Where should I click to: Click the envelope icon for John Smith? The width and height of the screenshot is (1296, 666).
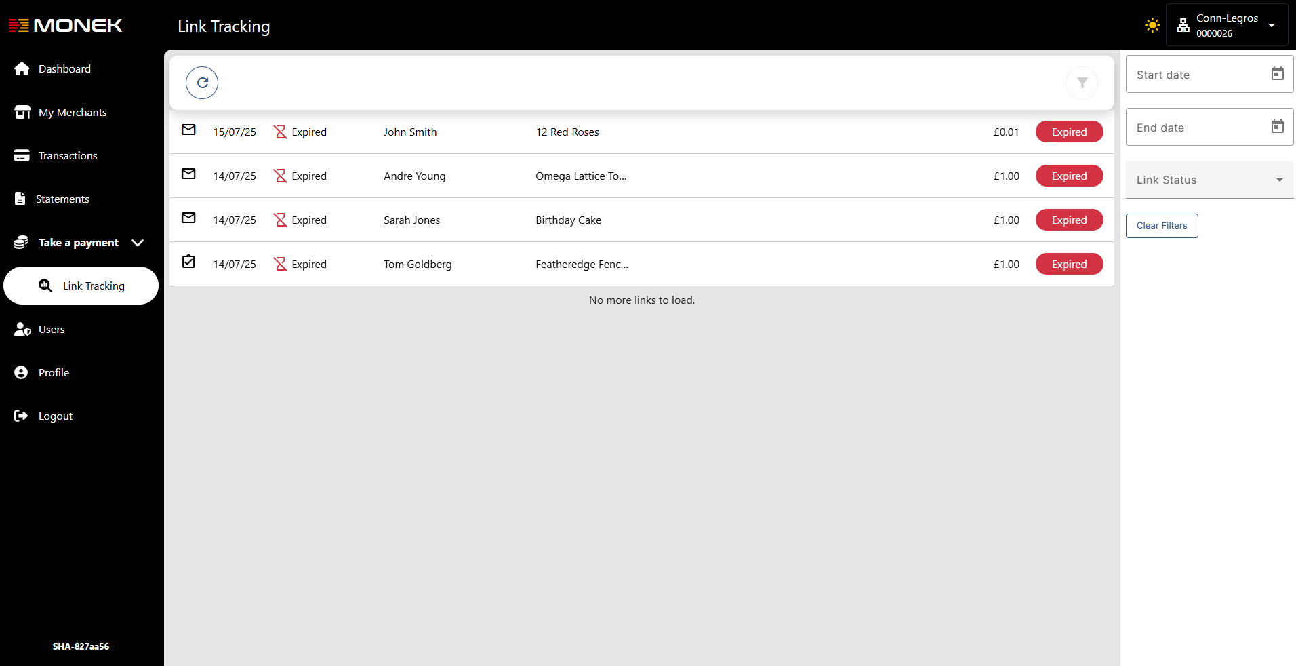[188, 130]
